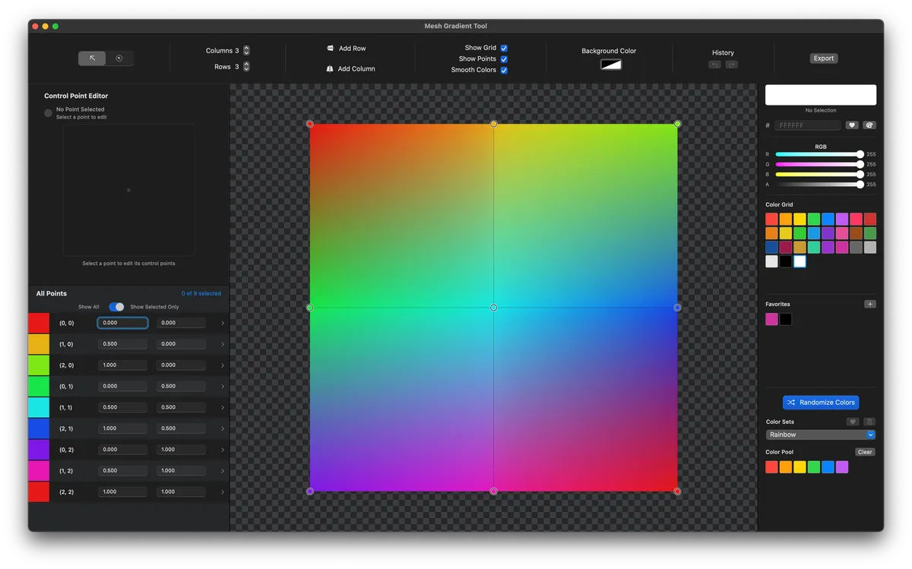
Task: Click the Add Row label
Action: [352, 48]
